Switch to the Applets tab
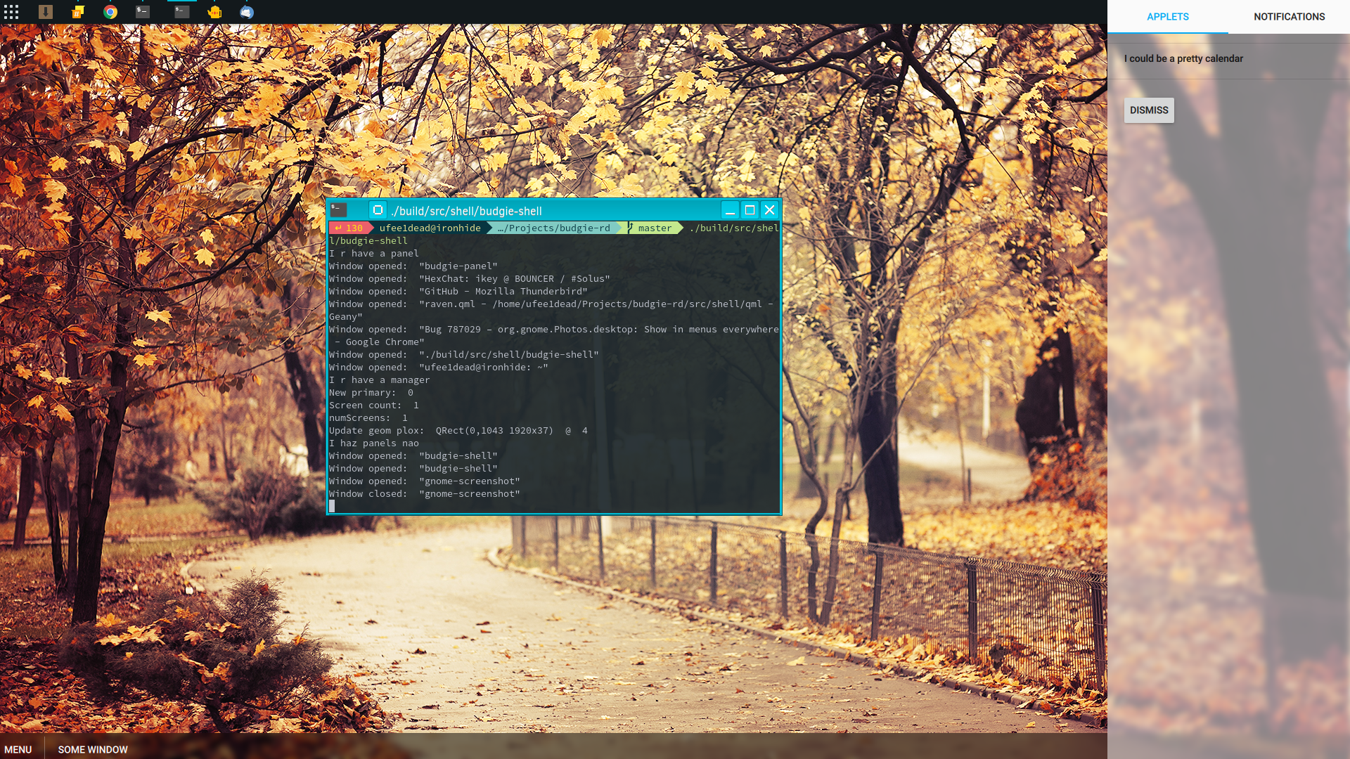Screen dimensions: 1350x759 pos(1168,17)
